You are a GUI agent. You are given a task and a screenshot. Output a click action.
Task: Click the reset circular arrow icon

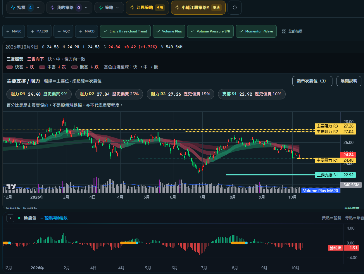(234, 8)
